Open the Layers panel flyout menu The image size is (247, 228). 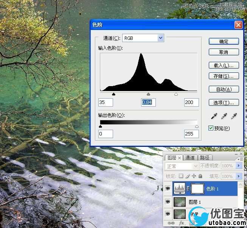pyautogui.click(x=240, y=159)
